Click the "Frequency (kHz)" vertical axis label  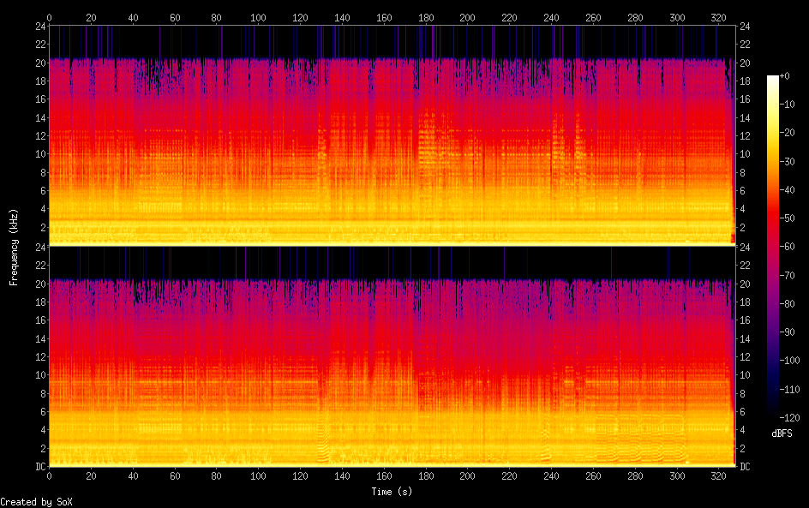(x=14, y=247)
